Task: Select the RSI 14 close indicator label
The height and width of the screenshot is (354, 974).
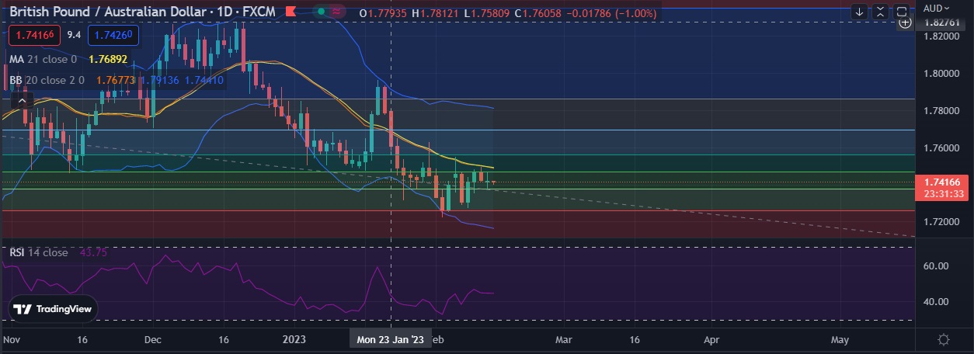Action: (39, 252)
